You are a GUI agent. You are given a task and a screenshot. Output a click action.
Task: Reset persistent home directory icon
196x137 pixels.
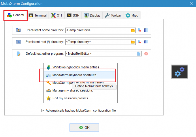(140, 30)
